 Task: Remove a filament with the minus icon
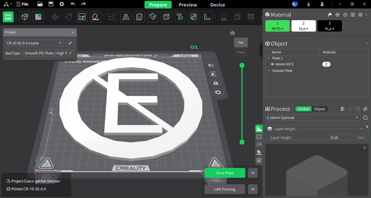pyautogui.click(x=345, y=15)
